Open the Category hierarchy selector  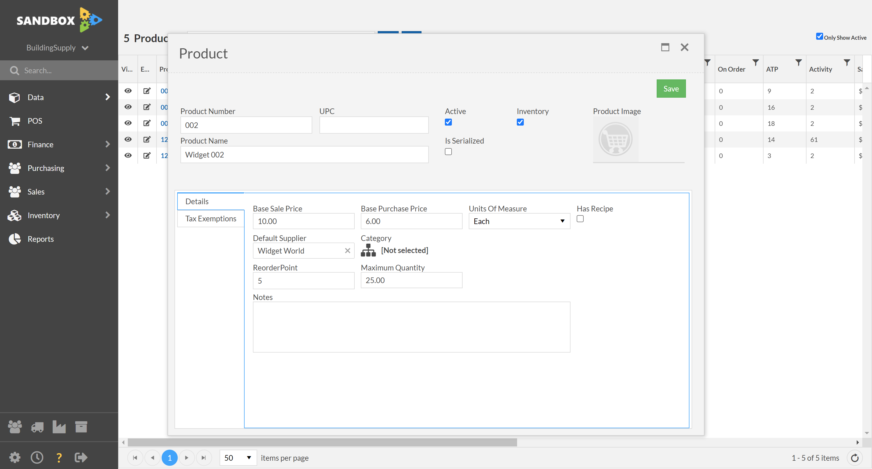369,250
